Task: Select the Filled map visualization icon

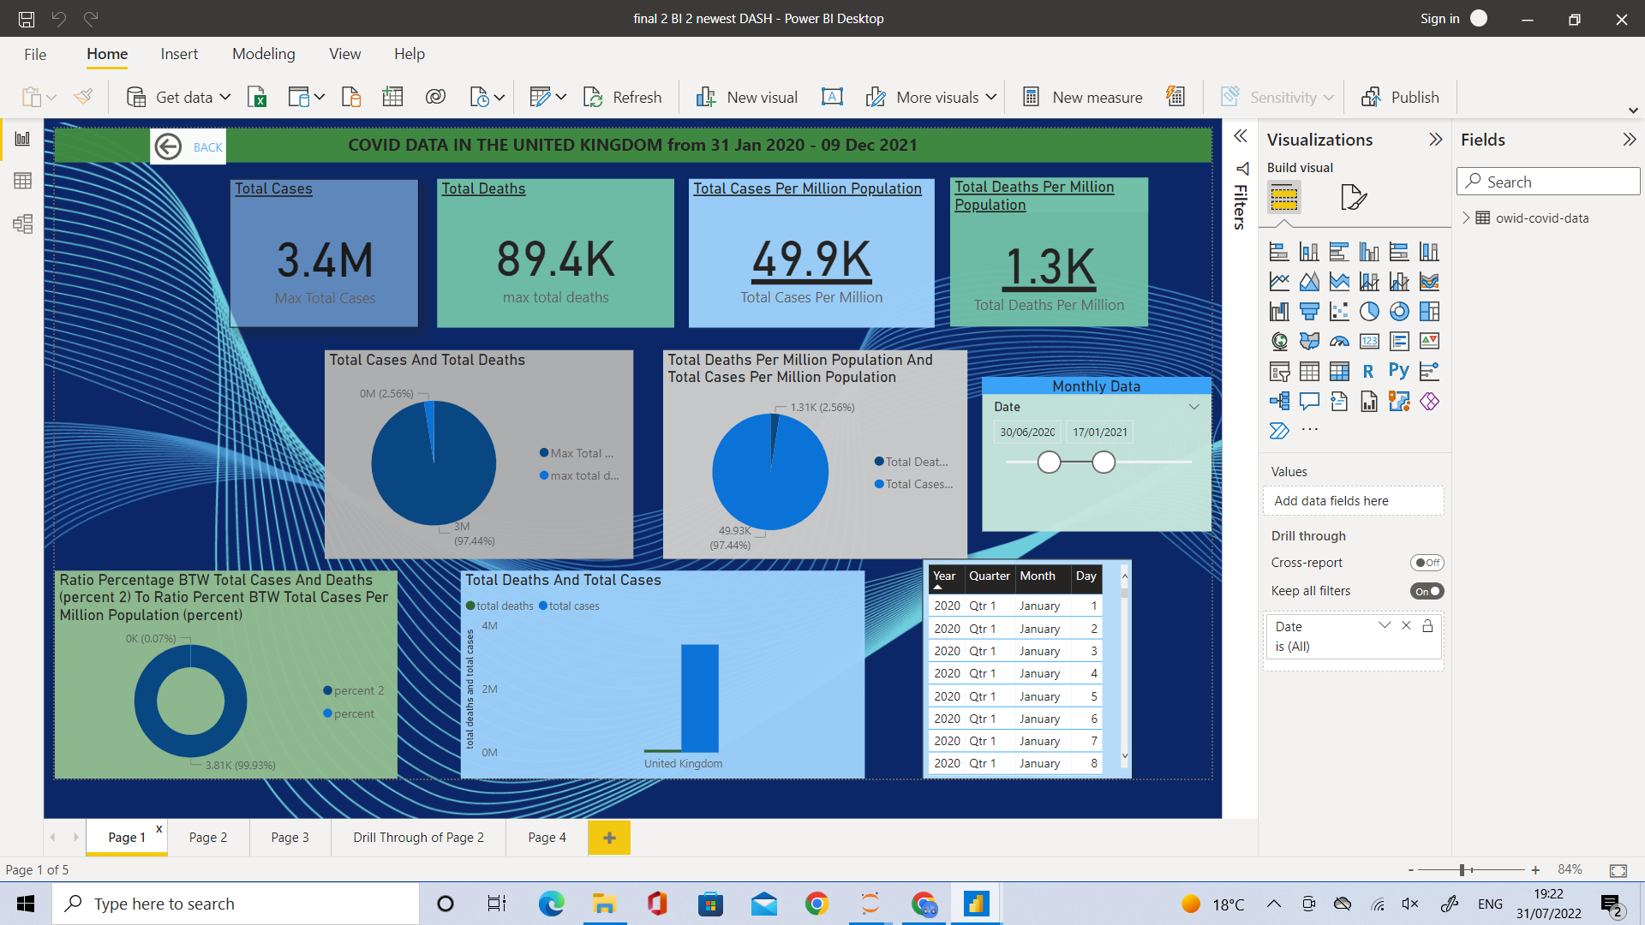Action: pos(1309,341)
